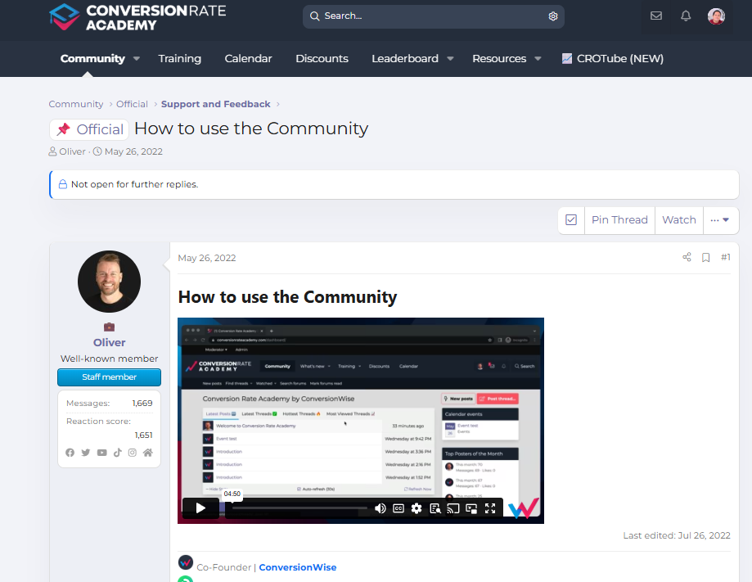This screenshot has height=582, width=752.
Task: Expand the Resources menu arrow
Action: tap(538, 59)
